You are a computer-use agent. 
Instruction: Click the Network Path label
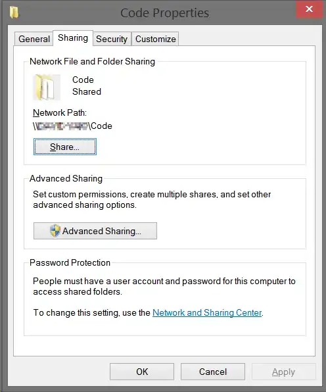(60, 113)
